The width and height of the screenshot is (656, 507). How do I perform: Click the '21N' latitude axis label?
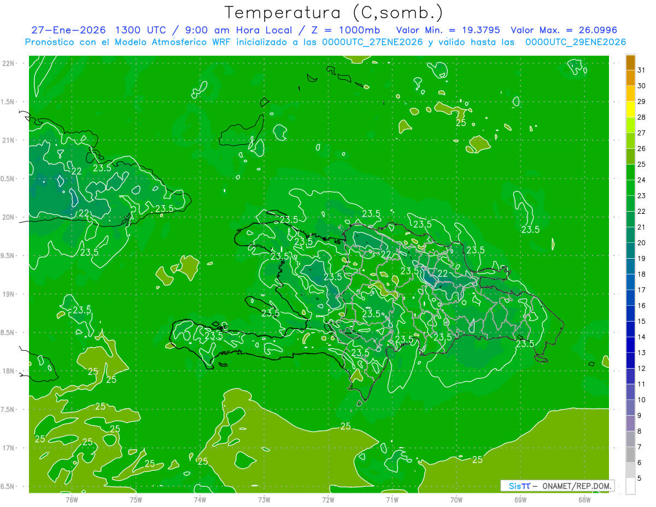8,140
